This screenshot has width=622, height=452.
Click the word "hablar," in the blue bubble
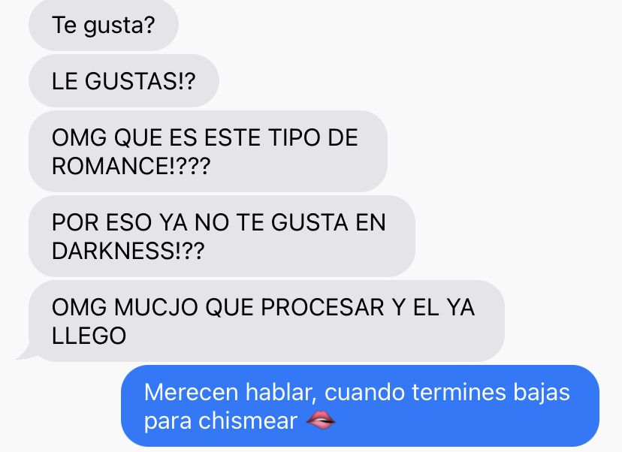pyautogui.click(x=281, y=392)
